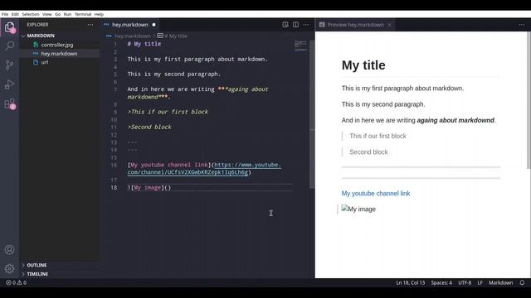Open the Extensions view

tap(9, 104)
